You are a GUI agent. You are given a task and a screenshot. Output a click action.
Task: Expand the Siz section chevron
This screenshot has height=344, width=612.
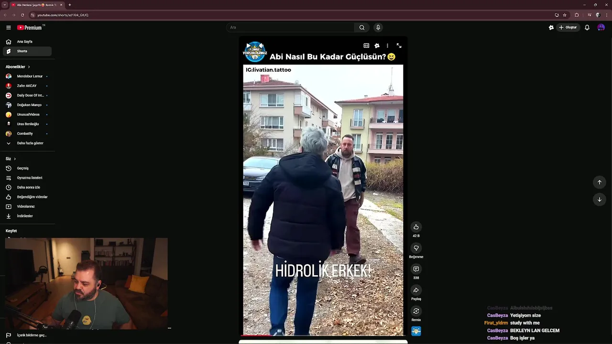tap(15, 159)
